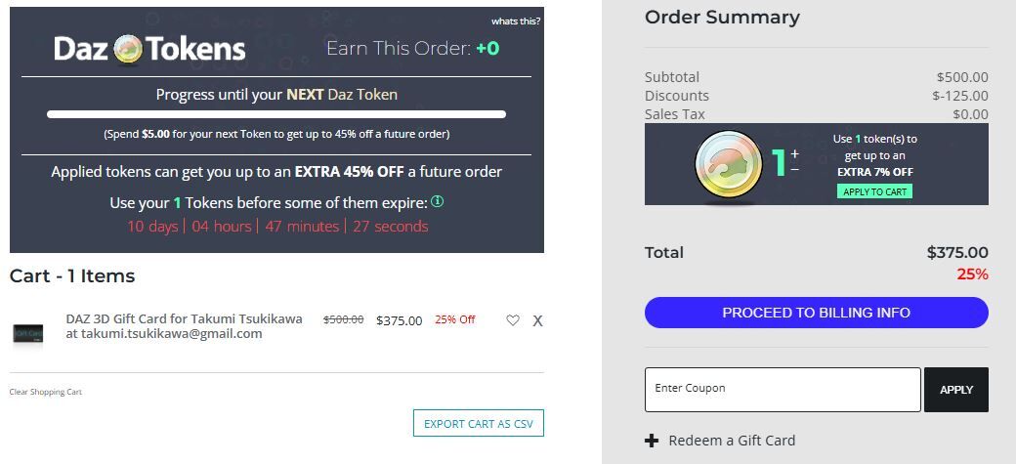Click the info icon next to token expiry
This screenshot has width=1016, height=464.
[438, 201]
